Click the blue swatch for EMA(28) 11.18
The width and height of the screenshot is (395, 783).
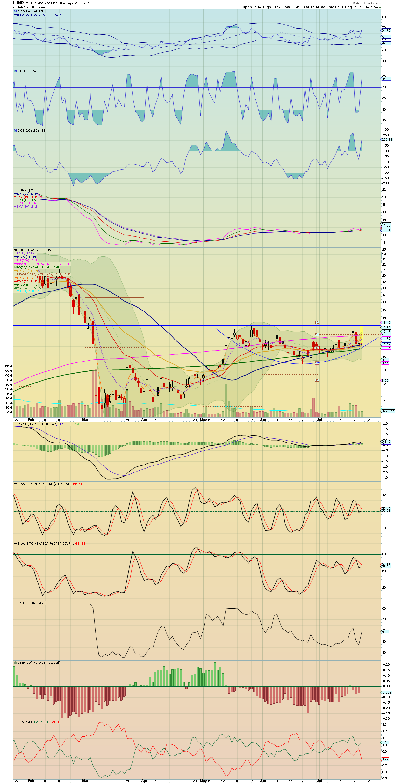[x=15, y=194]
